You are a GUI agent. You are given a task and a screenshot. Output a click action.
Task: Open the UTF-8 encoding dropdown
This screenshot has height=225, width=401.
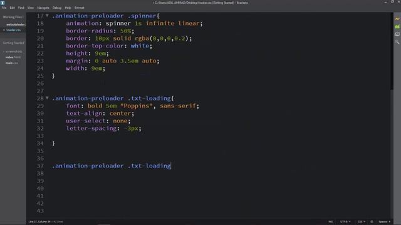(345, 222)
